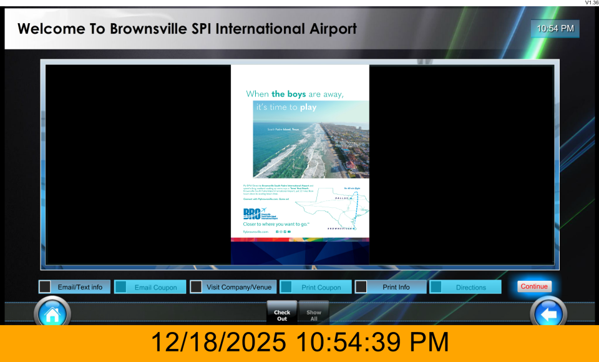Check the Print Info box
This screenshot has width=599, height=362.
point(361,287)
